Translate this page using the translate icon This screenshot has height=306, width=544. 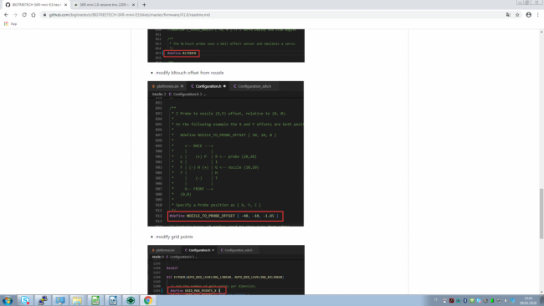tap(508, 15)
